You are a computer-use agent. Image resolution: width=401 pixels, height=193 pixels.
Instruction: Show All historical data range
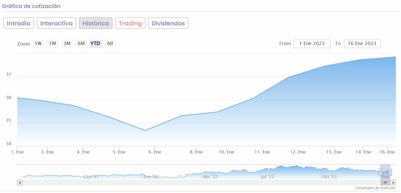(110, 44)
